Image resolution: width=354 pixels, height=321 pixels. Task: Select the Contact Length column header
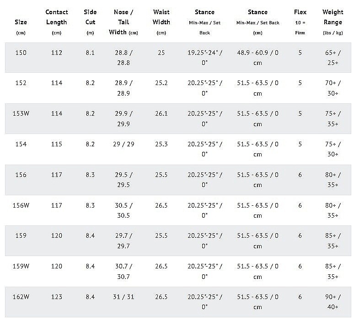point(57,17)
